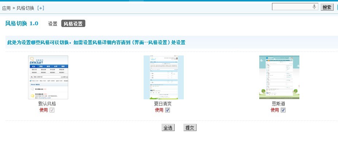Click the 默认风格 style name text
Screen dimensions: 338x146
click(47, 104)
